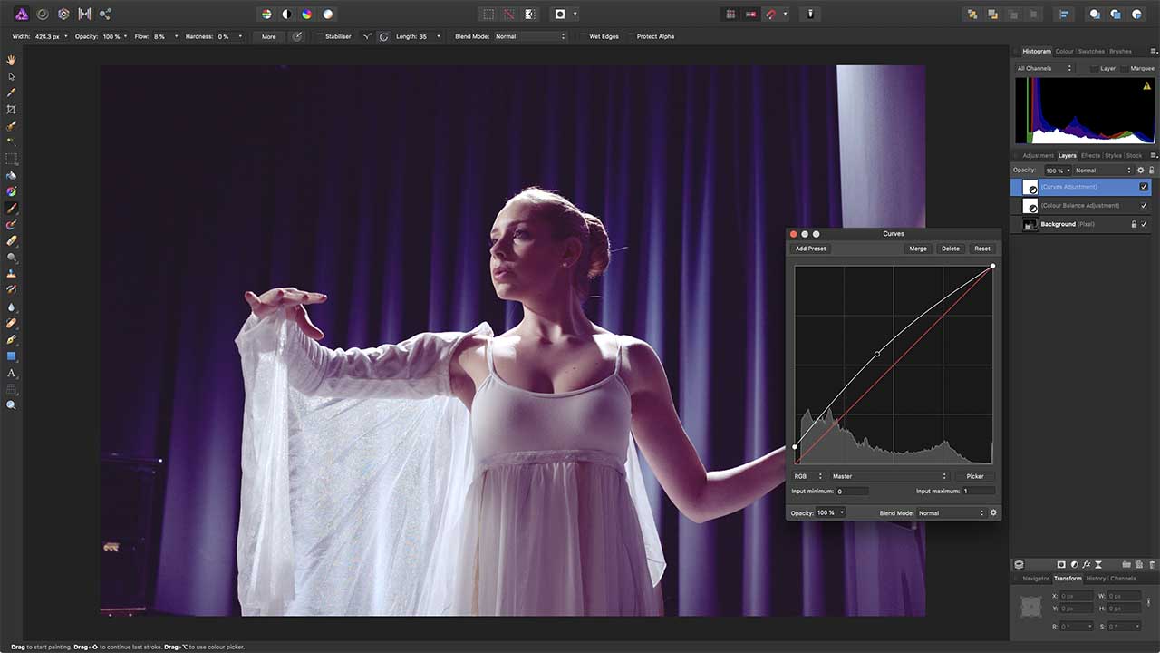Screen dimensions: 1160x653
Task: Select the Crop tool
Action: [x=12, y=109]
